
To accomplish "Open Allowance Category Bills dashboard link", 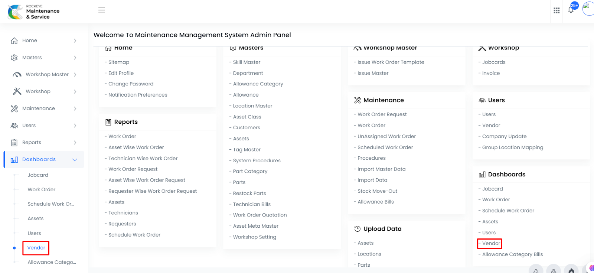I will (512, 254).
